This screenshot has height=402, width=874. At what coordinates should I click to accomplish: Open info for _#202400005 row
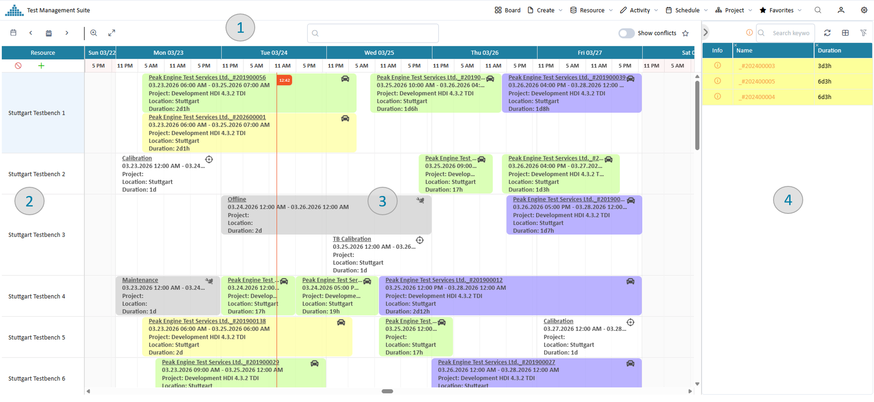pos(718,81)
